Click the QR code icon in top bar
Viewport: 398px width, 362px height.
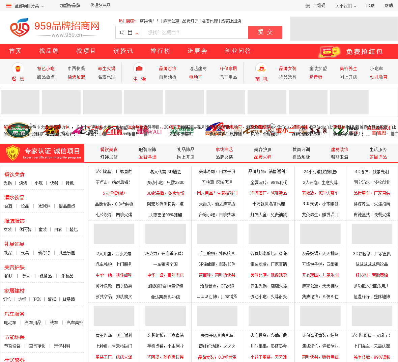pos(308,6)
